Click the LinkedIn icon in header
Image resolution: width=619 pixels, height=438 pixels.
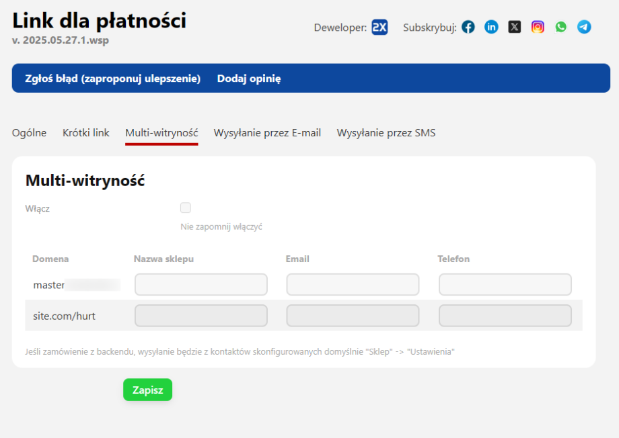(492, 27)
